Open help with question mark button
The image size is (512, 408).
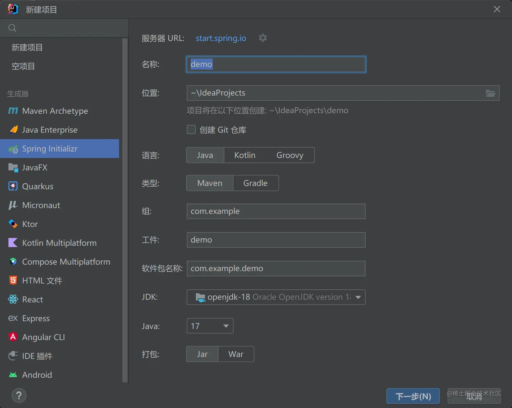(x=19, y=395)
